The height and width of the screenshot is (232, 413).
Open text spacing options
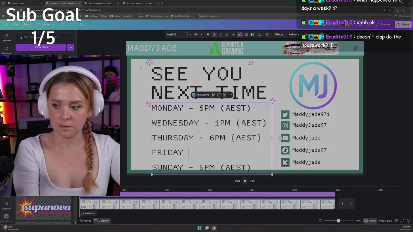[259, 34]
